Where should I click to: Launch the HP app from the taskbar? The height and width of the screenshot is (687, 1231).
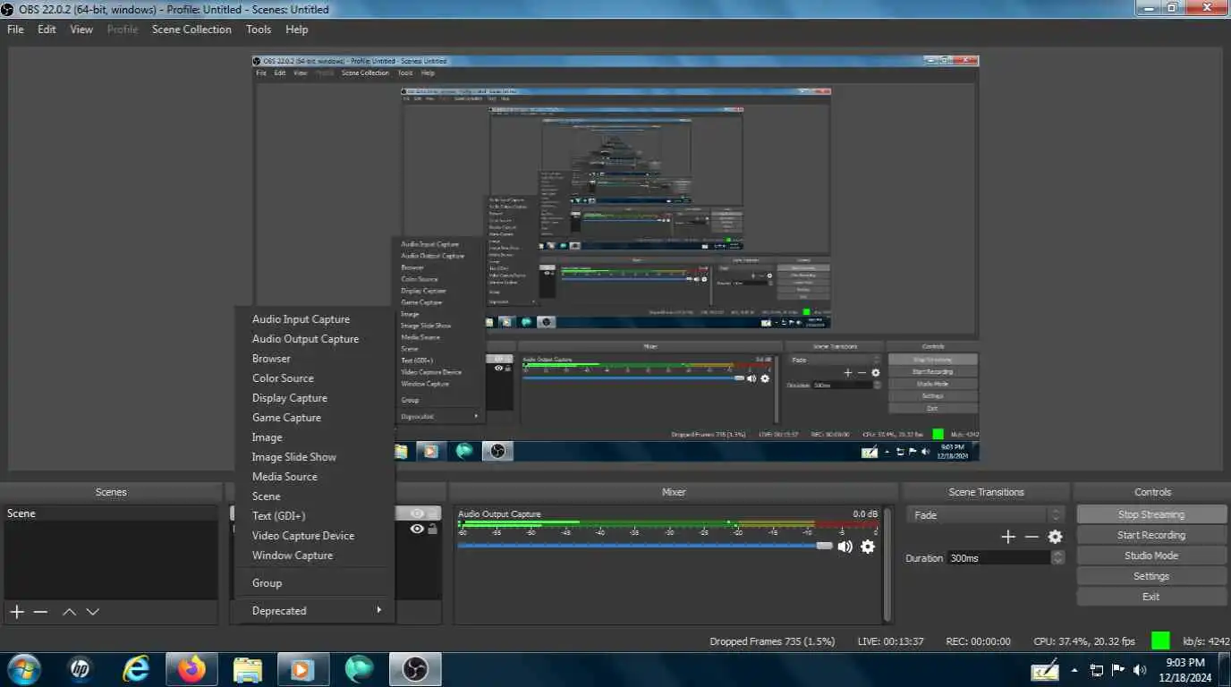tap(81, 669)
